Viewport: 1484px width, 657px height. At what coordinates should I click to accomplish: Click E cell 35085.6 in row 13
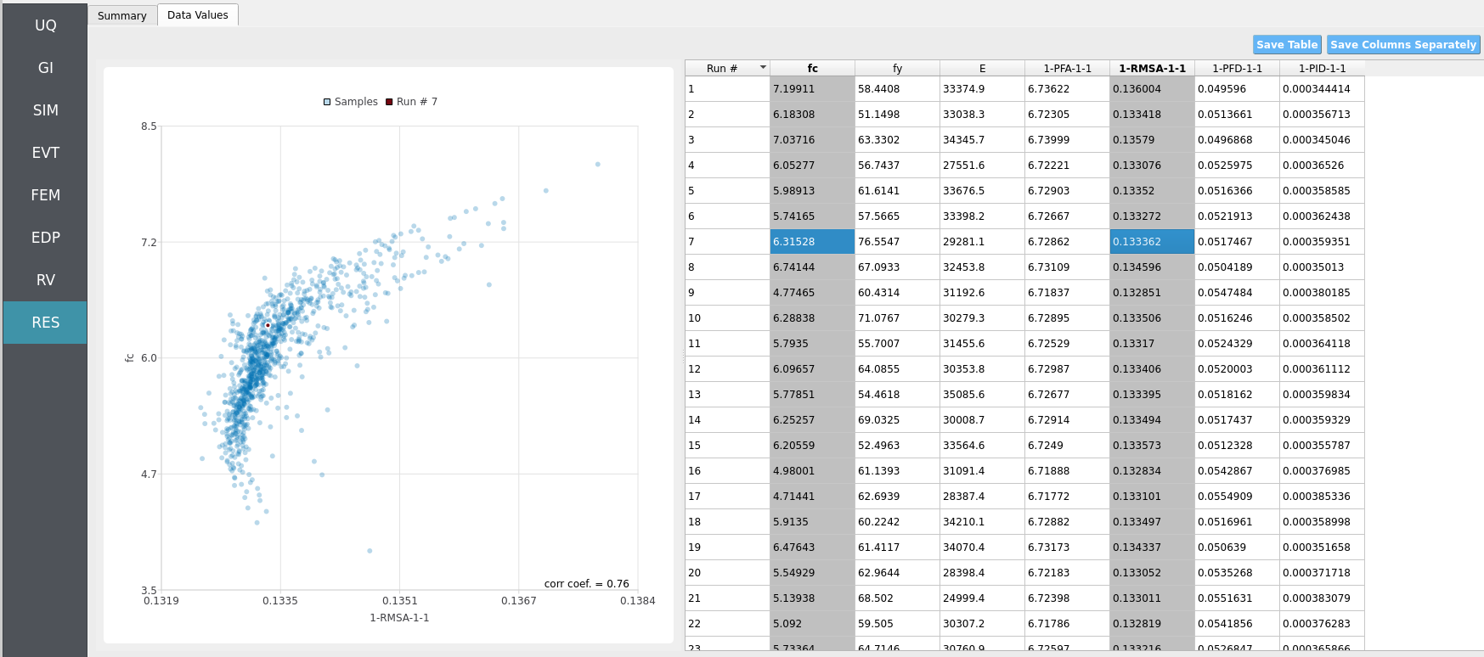click(x=982, y=394)
